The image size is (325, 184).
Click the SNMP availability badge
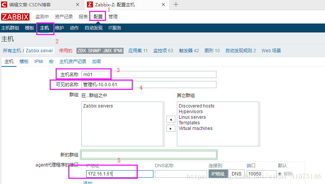pyautogui.click(x=94, y=50)
